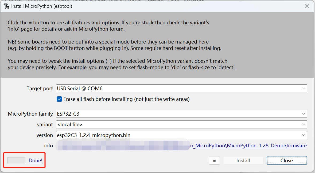Click the 'Erase all flash before installing' label text
The width and height of the screenshot is (315, 173).
pyautogui.click(x=127, y=99)
